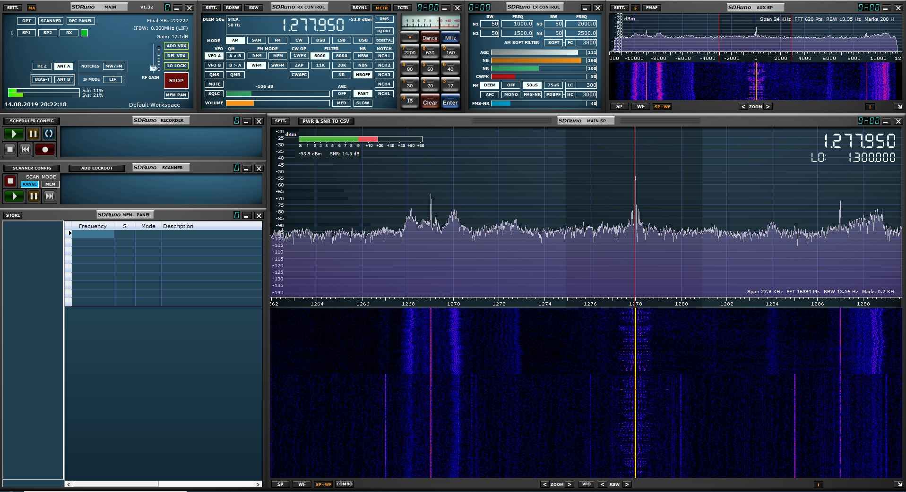This screenshot has height=492, width=906.
Task: Clear the frequency keypad entry
Action: point(430,102)
